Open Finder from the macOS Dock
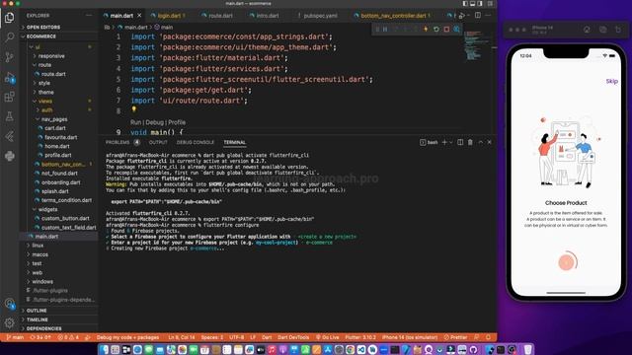 (104, 350)
